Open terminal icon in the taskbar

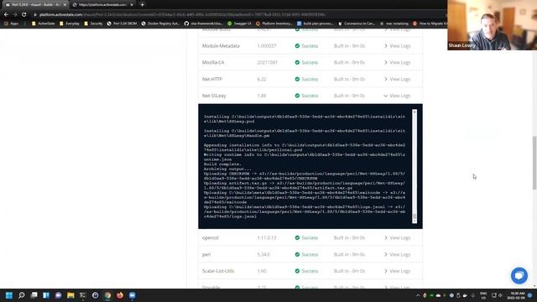(x=83, y=295)
